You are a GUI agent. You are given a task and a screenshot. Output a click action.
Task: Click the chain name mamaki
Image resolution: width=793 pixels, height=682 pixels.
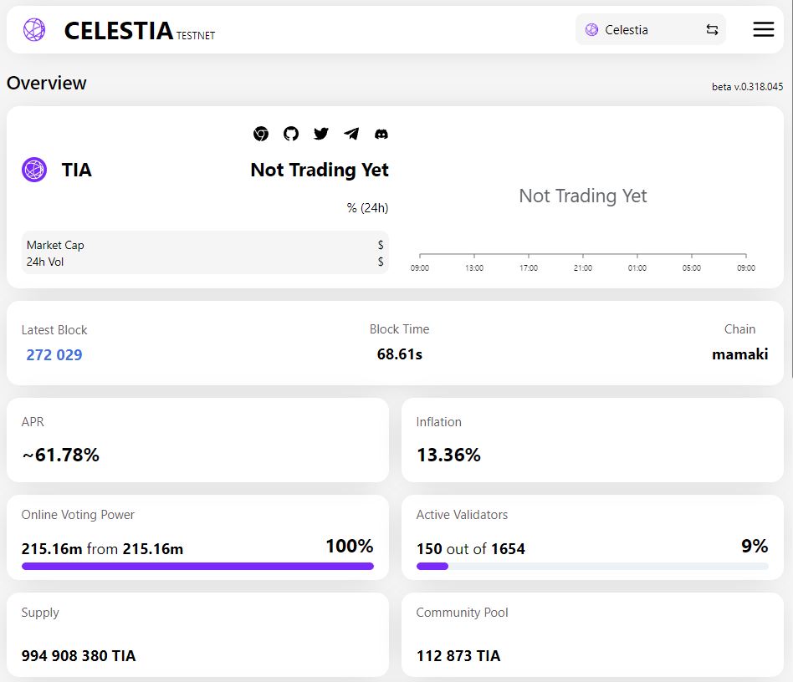point(740,354)
